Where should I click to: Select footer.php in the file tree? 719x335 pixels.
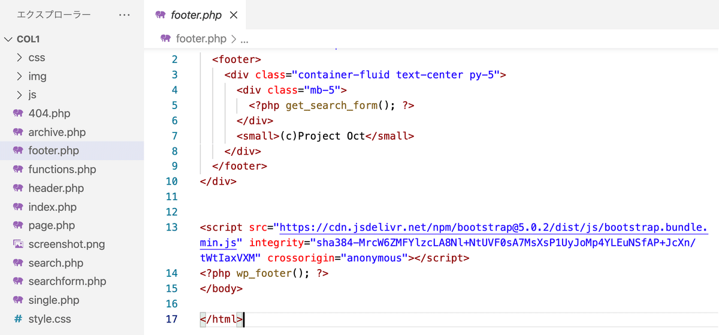click(x=72, y=151)
